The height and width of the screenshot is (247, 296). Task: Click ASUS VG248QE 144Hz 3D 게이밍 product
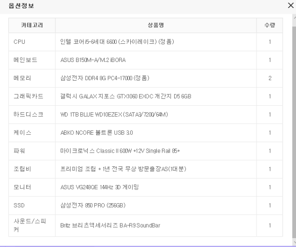click(x=100, y=187)
